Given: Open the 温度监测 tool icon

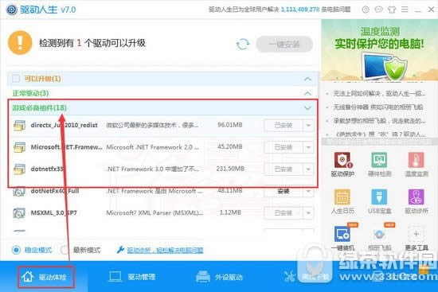Looking at the screenshot, I should click(x=416, y=160).
